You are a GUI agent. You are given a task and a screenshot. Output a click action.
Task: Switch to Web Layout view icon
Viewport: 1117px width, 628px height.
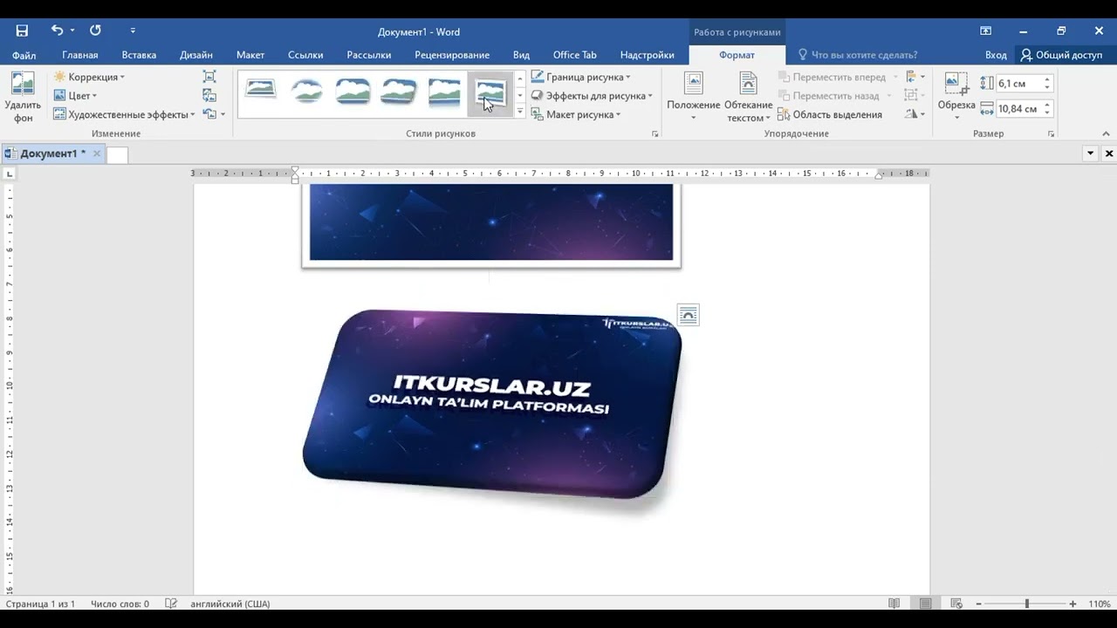pos(956,604)
